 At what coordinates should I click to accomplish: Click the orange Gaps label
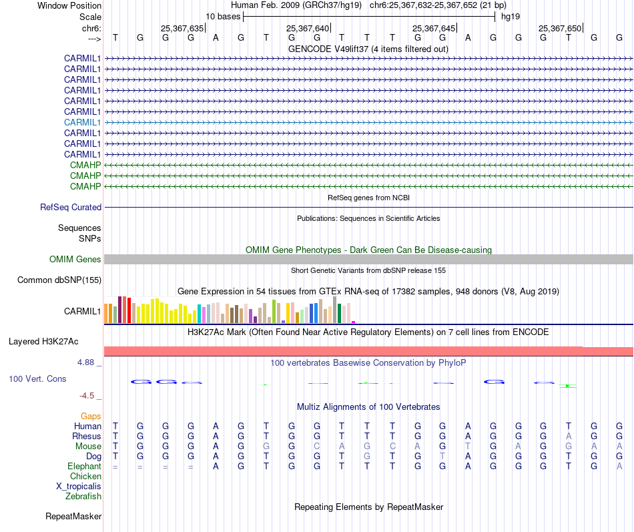click(91, 417)
